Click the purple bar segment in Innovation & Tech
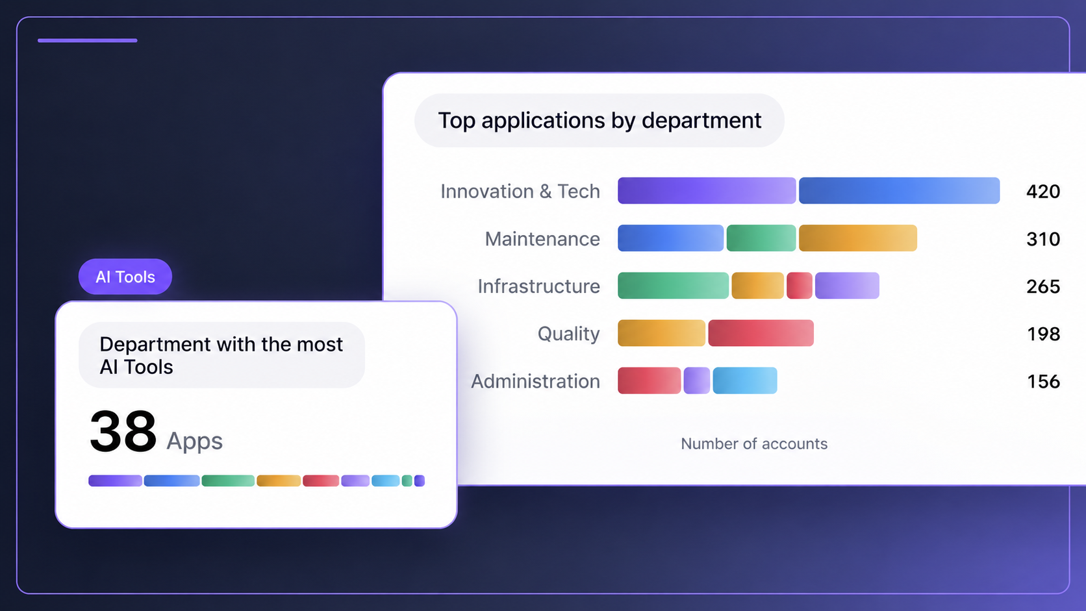Screen dimensions: 1086x611 pyautogui.click(x=707, y=190)
